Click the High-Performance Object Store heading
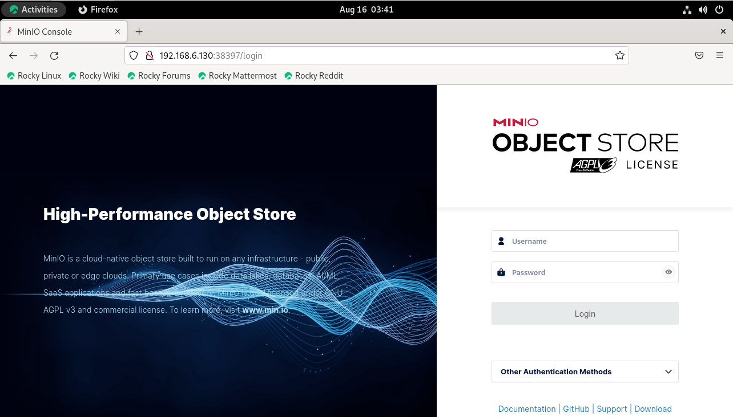733x417 pixels. click(x=170, y=214)
